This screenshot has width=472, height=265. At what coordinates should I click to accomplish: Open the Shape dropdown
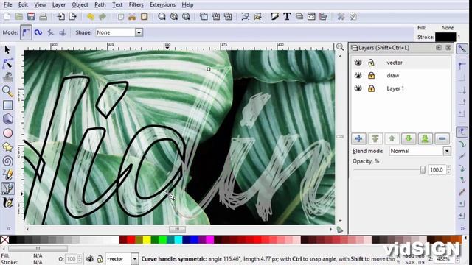click(x=139, y=32)
